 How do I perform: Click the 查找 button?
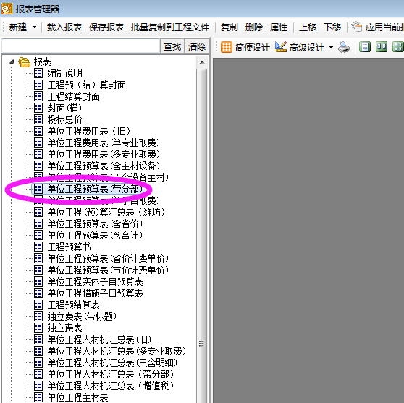pos(172,46)
